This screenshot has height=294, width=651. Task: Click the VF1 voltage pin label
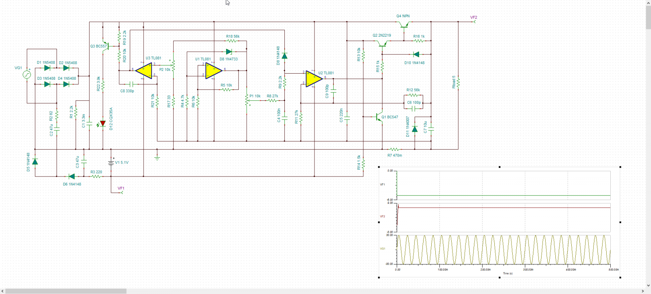click(121, 188)
